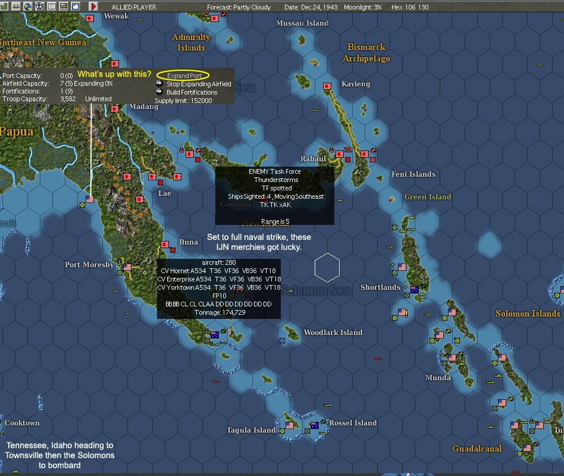The width and height of the screenshot is (564, 476).
Task: Click the Guadalcanal map label
Action: 477,449
